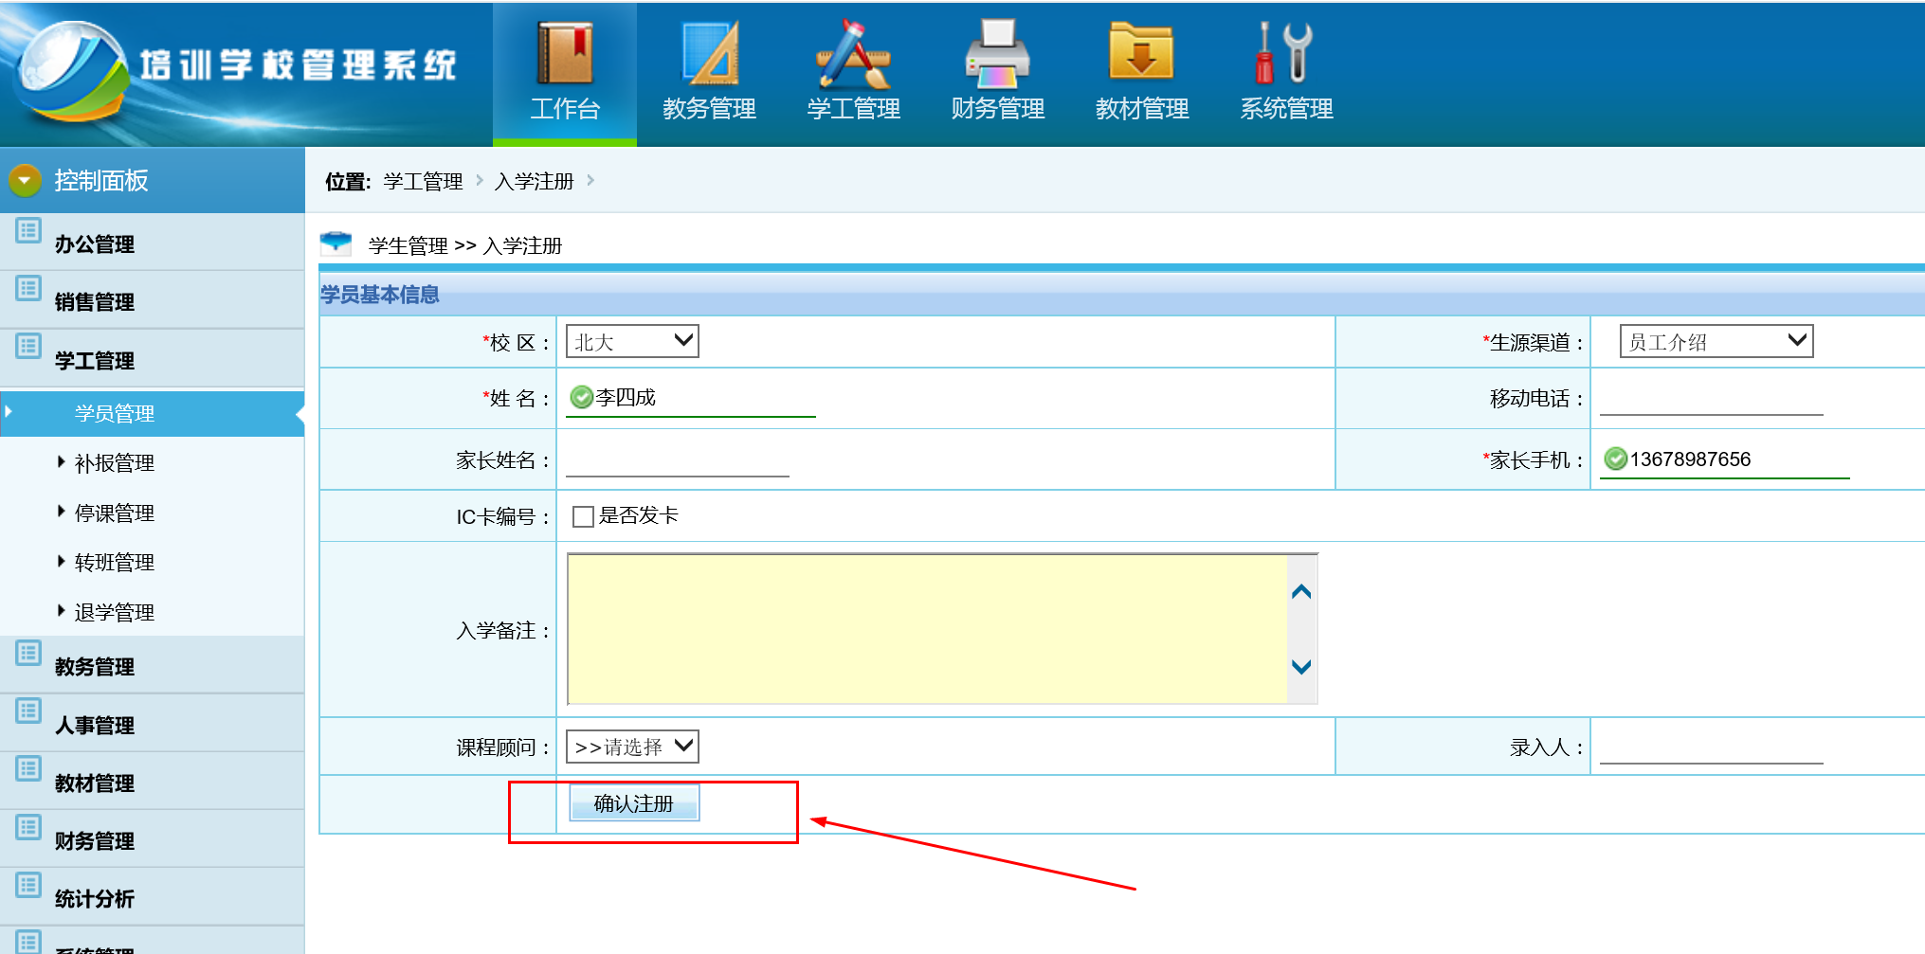Expand the 生源渠道 dropdown
The height and width of the screenshot is (954, 1925).
(1716, 342)
